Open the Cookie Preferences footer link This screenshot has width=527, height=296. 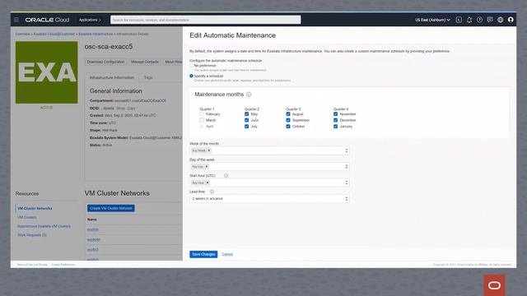[x=63, y=265]
